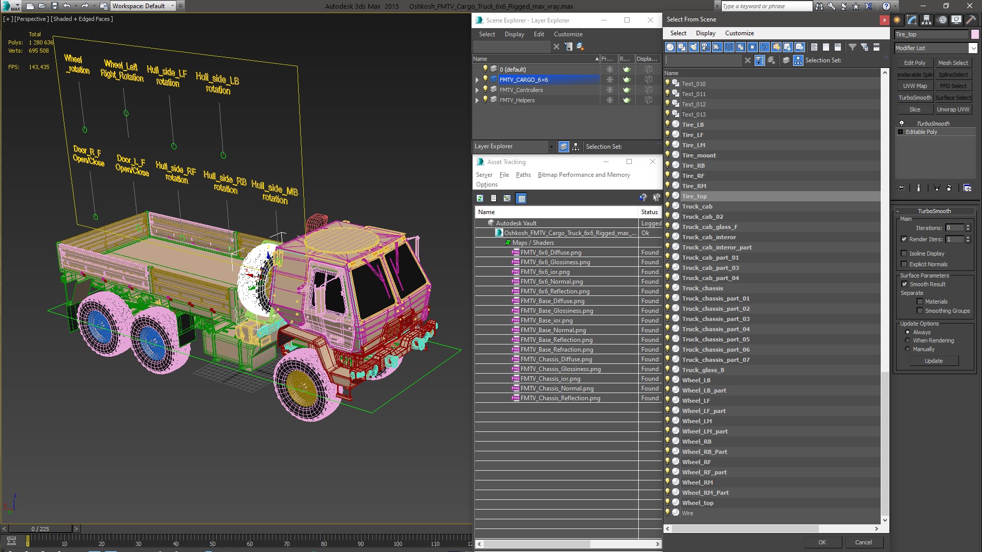Click Sort by Hierarchy icon in Select From Scene
Image resolution: width=982 pixels, height=552 pixels.
(x=798, y=60)
